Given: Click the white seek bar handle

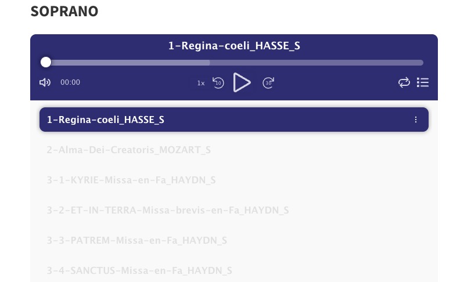Looking at the screenshot, I should 46,63.
